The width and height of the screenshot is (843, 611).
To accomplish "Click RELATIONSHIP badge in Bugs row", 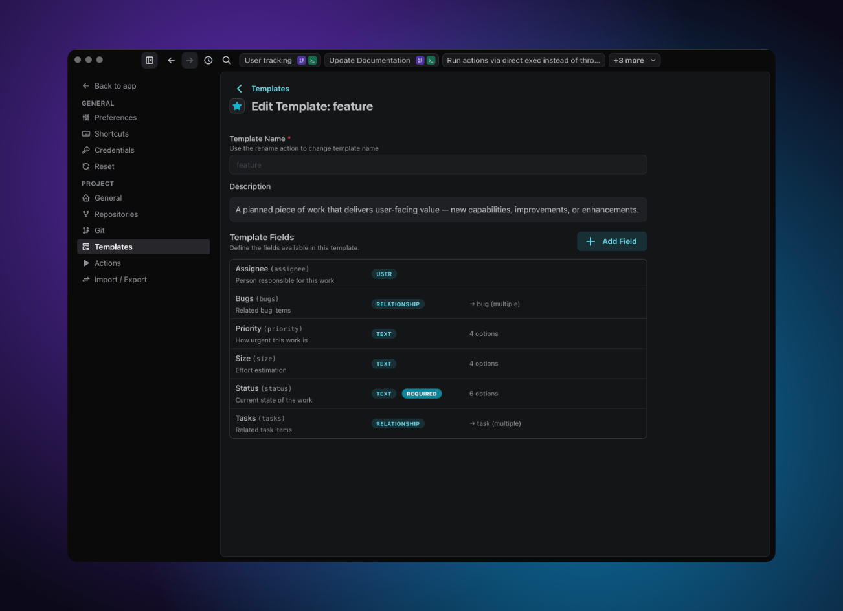I will pyautogui.click(x=398, y=304).
